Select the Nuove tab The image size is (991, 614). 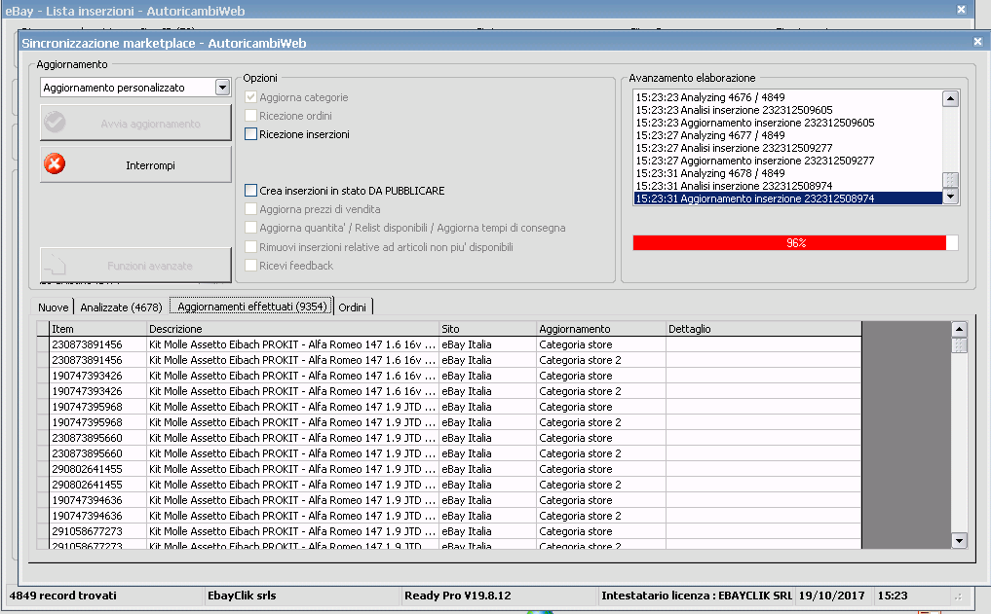coord(54,307)
